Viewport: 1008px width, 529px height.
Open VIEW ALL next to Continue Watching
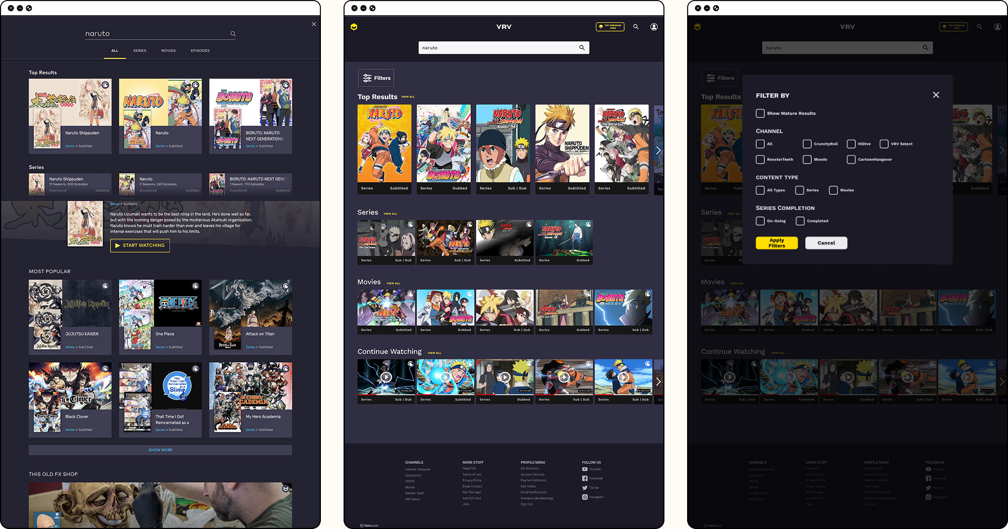click(435, 353)
